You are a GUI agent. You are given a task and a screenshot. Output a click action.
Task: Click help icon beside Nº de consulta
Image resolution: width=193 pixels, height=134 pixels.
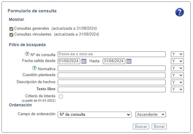[28, 54]
